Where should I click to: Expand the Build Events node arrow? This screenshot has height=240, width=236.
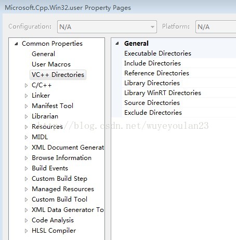26,168
